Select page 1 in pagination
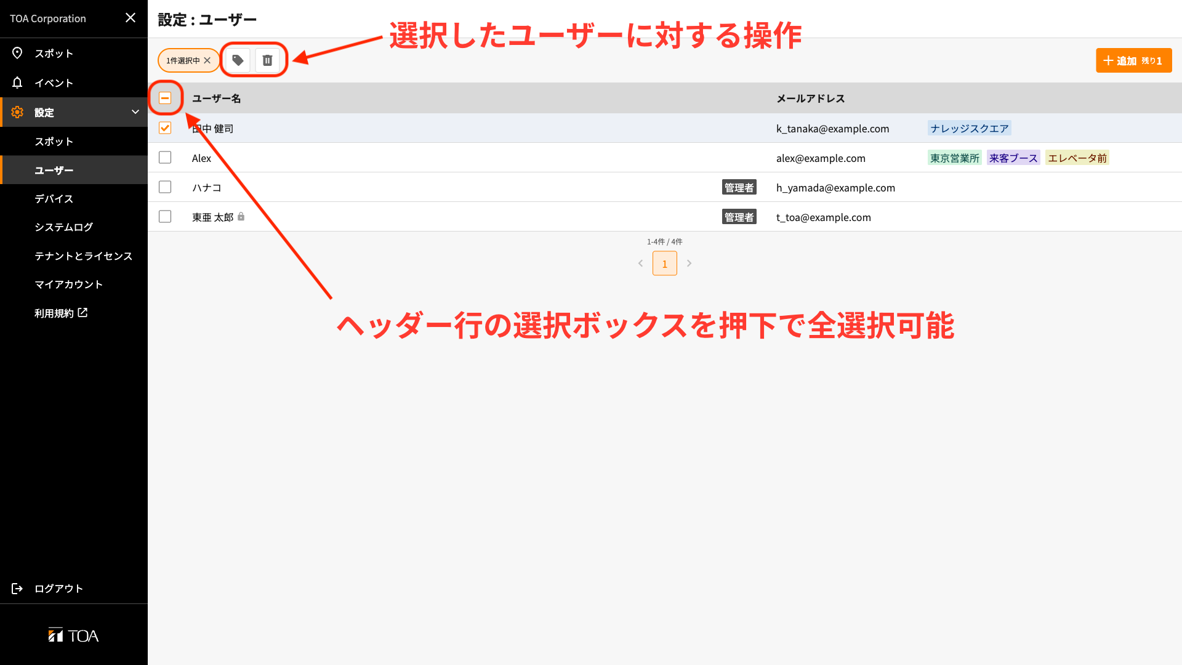The height and width of the screenshot is (665, 1182). pos(665,264)
